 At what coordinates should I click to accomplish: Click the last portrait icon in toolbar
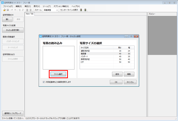(x=85, y=10)
